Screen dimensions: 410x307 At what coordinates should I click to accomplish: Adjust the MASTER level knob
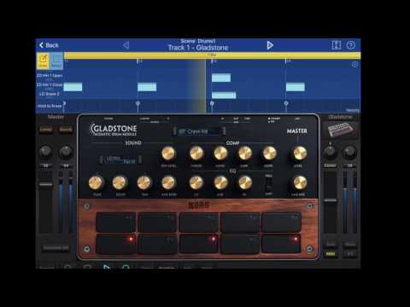pos(300,153)
